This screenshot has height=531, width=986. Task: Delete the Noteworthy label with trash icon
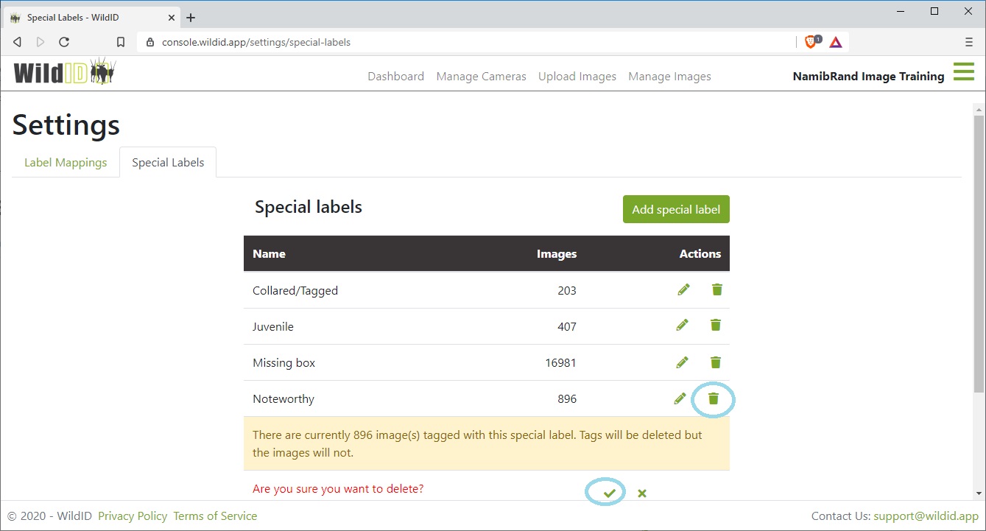pyautogui.click(x=713, y=398)
